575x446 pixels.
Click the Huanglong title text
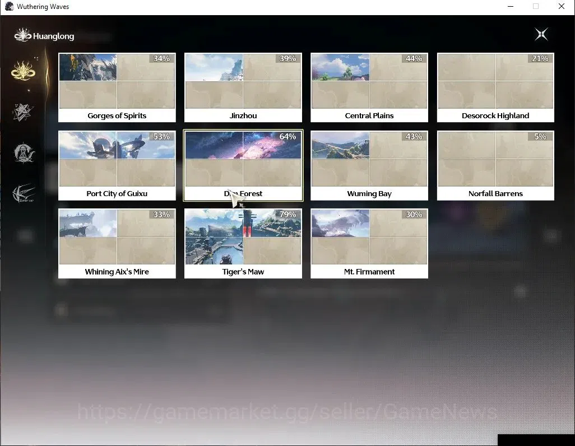click(x=54, y=36)
